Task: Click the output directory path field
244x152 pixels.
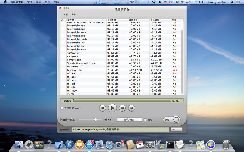Action: pyautogui.click(x=120, y=130)
